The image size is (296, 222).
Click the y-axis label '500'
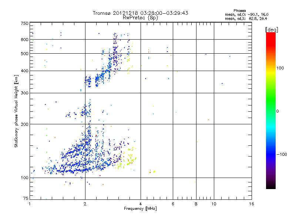24,54
